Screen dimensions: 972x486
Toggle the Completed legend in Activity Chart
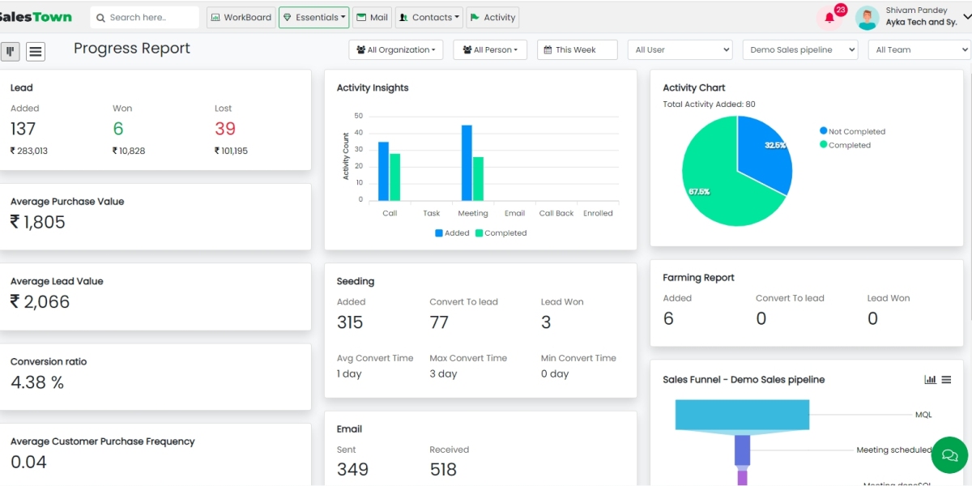[845, 145]
